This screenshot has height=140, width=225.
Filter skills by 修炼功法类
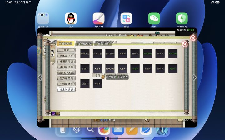click(x=66, y=56)
